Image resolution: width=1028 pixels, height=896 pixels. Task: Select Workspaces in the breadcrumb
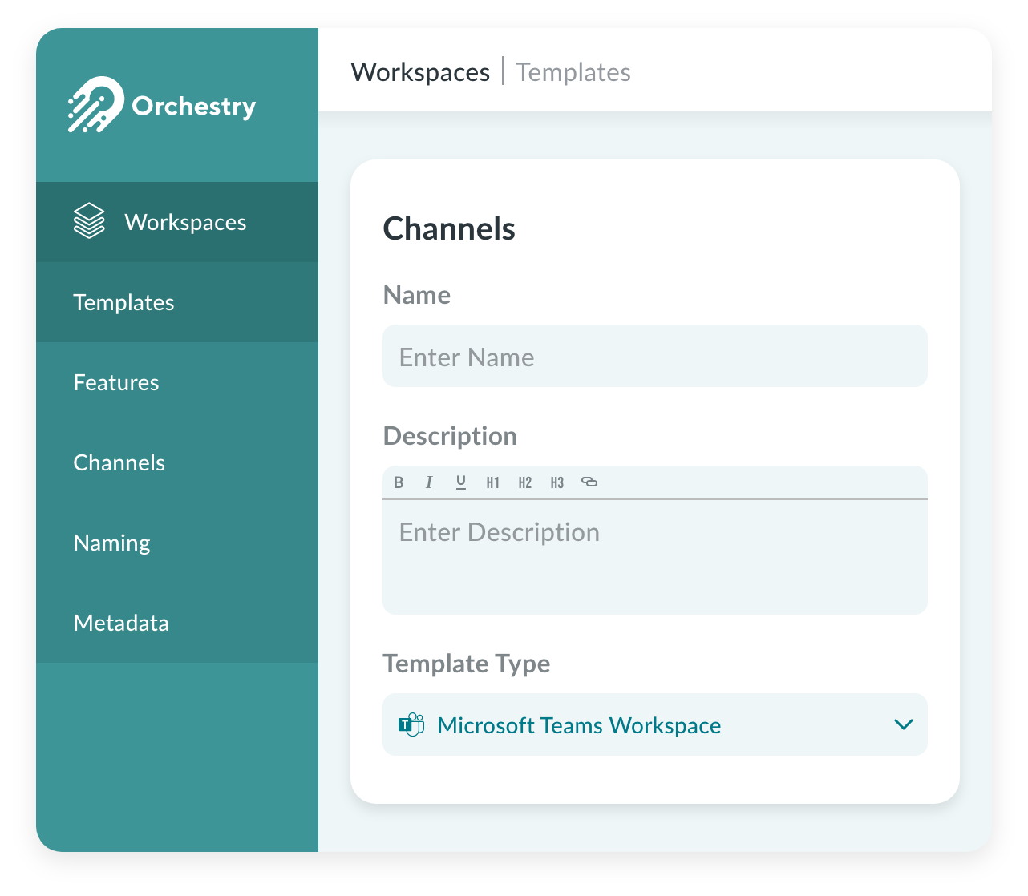420,71
